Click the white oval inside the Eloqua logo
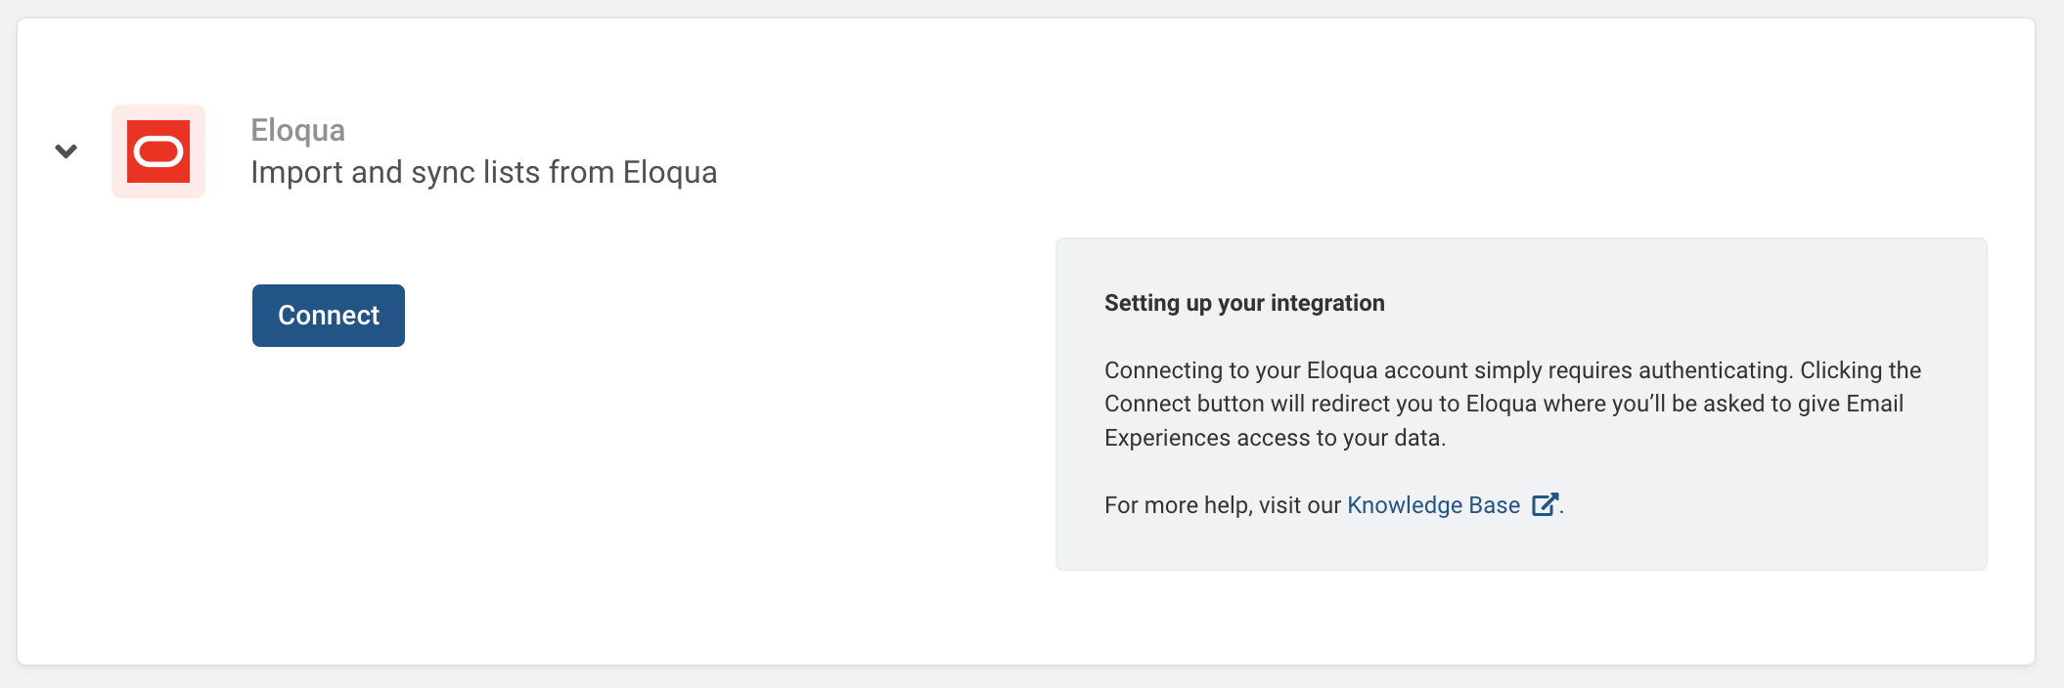The image size is (2064, 688). click(x=158, y=151)
